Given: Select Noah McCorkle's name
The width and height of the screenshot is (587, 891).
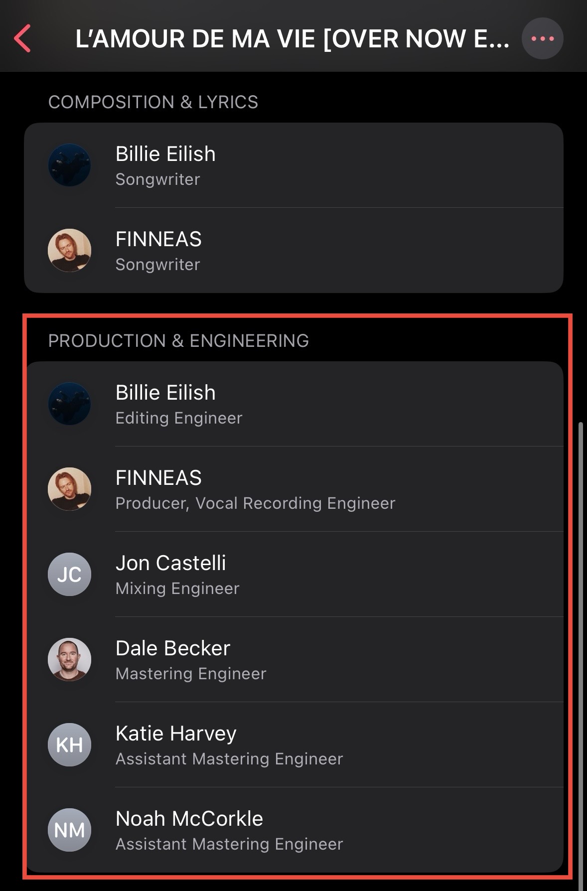Looking at the screenshot, I should 189,819.
